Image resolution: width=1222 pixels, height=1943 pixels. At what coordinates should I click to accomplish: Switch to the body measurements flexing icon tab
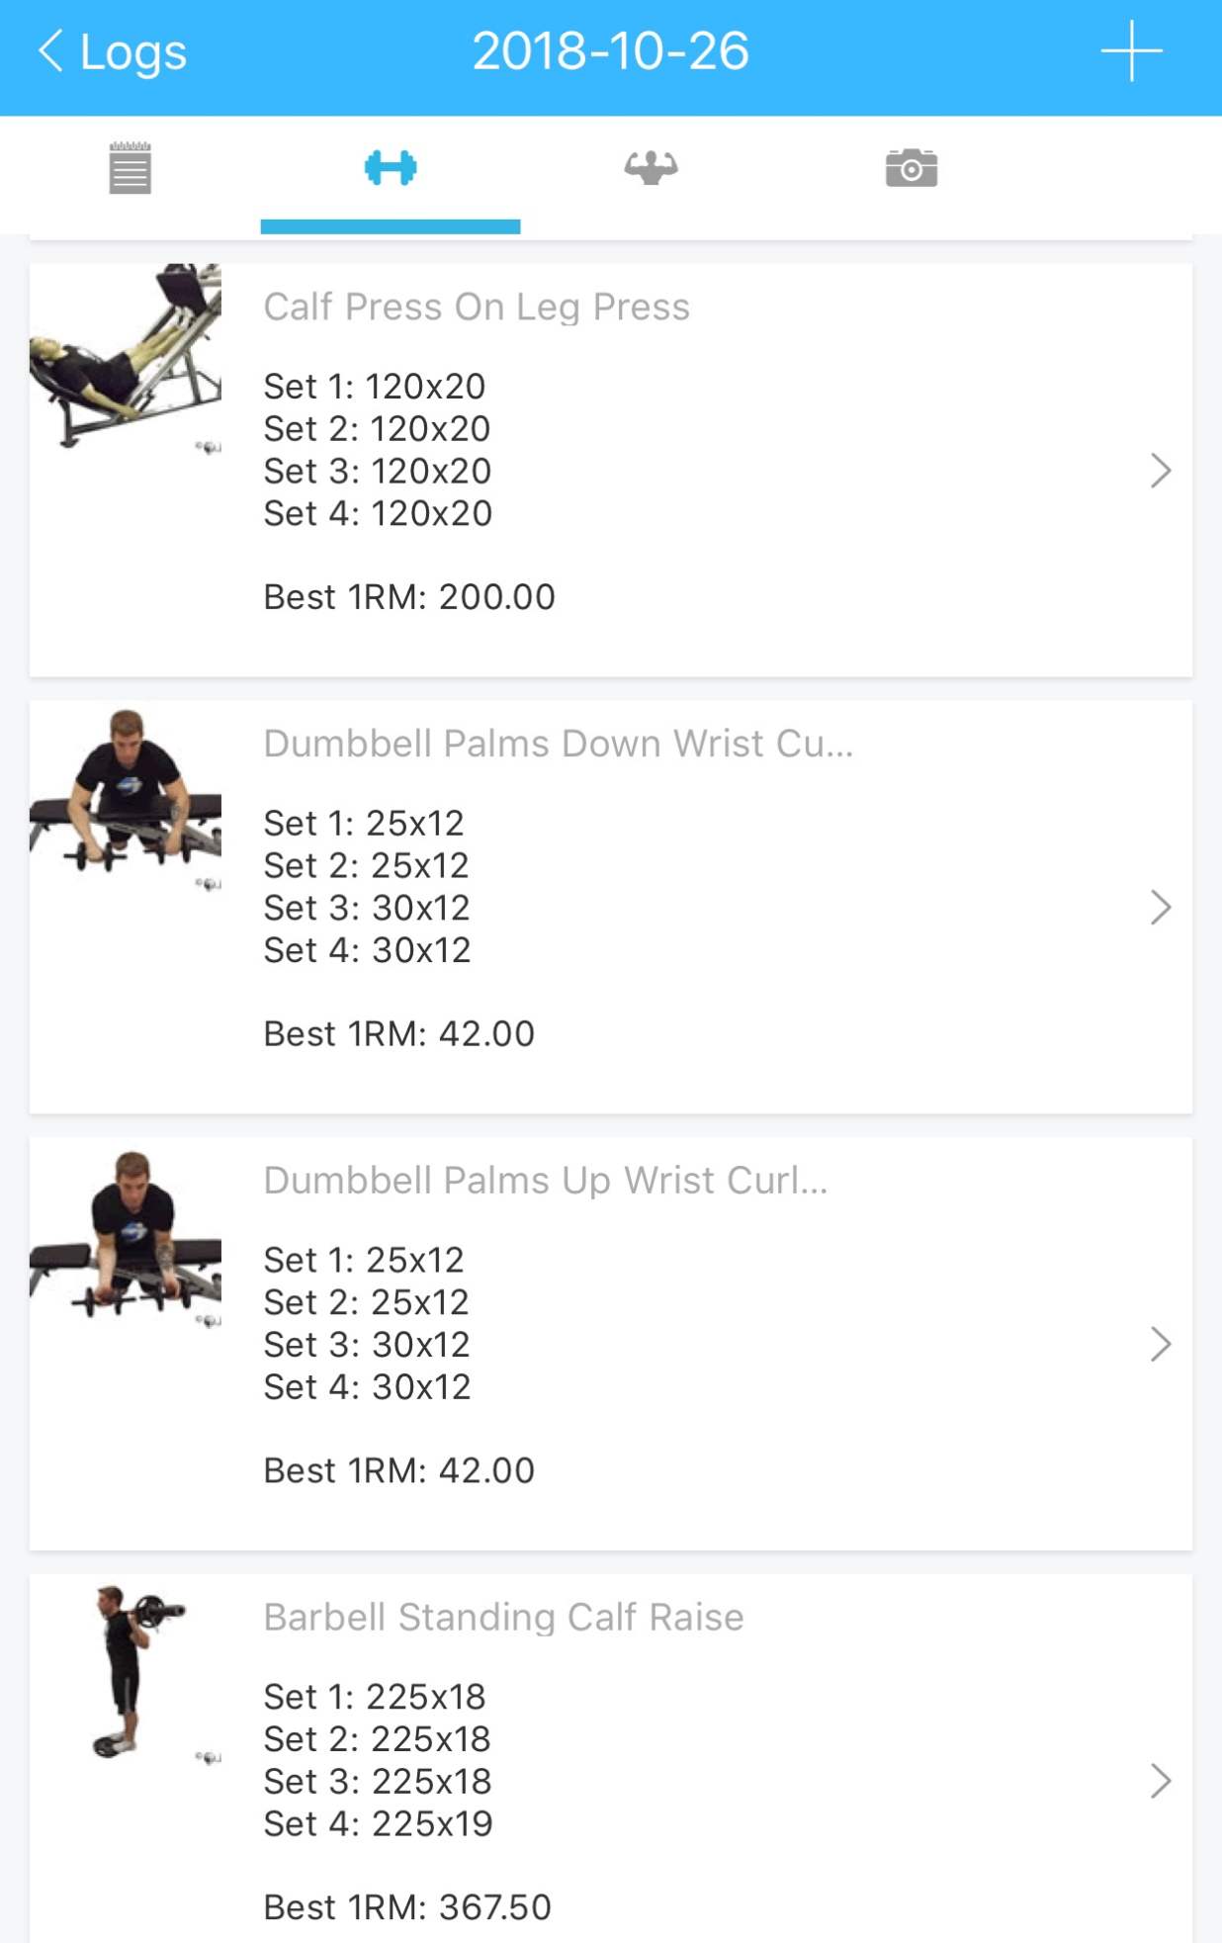[651, 168]
